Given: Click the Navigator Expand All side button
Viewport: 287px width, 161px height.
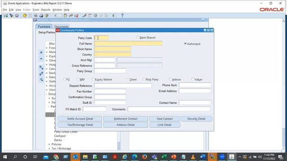Looking at the screenshot, I should coord(41,74).
